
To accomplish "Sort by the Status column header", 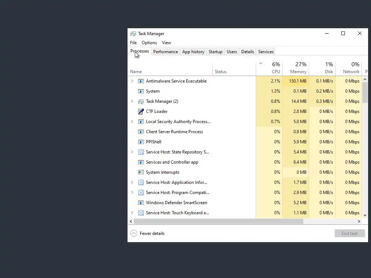I will (x=234, y=68).
